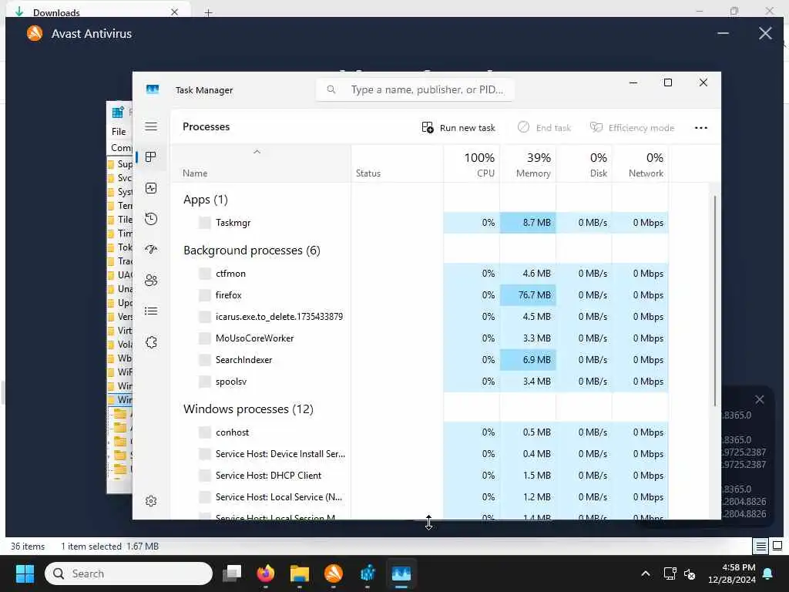Collapse the Apps (1) group
Image resolution: width=789 pixels, height=592 pixels.
(x=205, y=200)
